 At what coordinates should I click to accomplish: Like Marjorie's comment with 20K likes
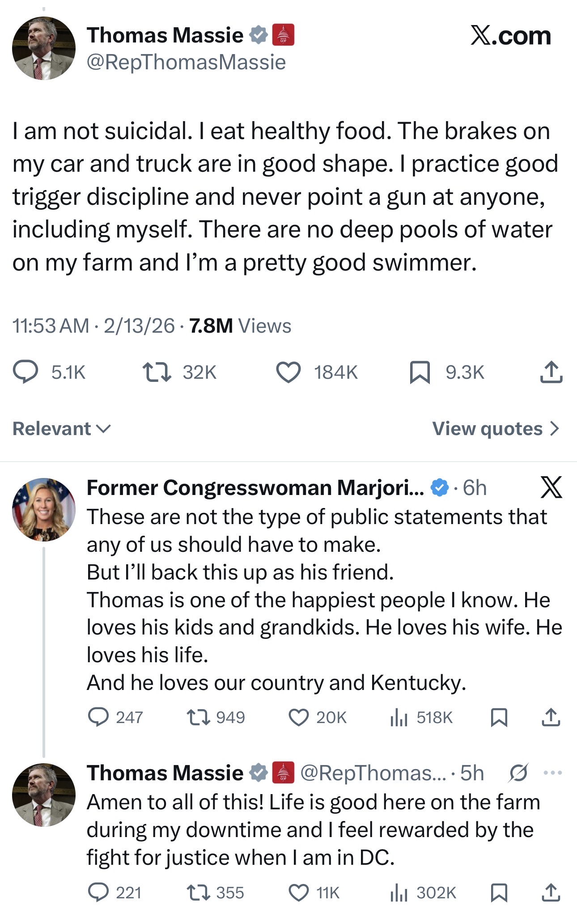[298, 717]
